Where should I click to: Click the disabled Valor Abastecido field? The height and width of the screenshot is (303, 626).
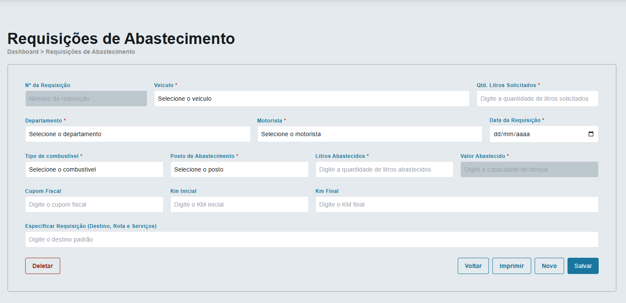529,169
